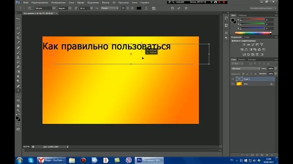The width and height of the screenshot is (293, 164).
Task: Open the Редактирование menu
Action: [40, 3]
